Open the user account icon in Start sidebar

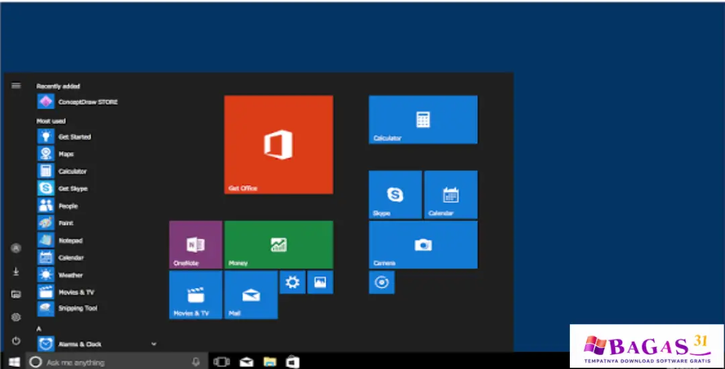(x=16, y=248)
